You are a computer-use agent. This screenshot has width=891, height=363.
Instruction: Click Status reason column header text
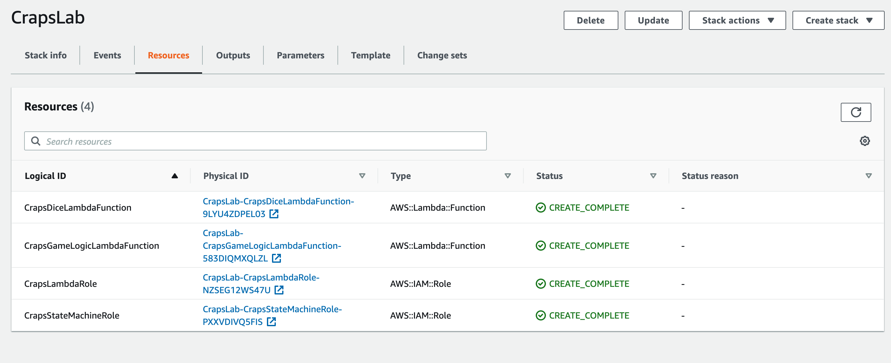pyautogui.click(x=710, y=176)
